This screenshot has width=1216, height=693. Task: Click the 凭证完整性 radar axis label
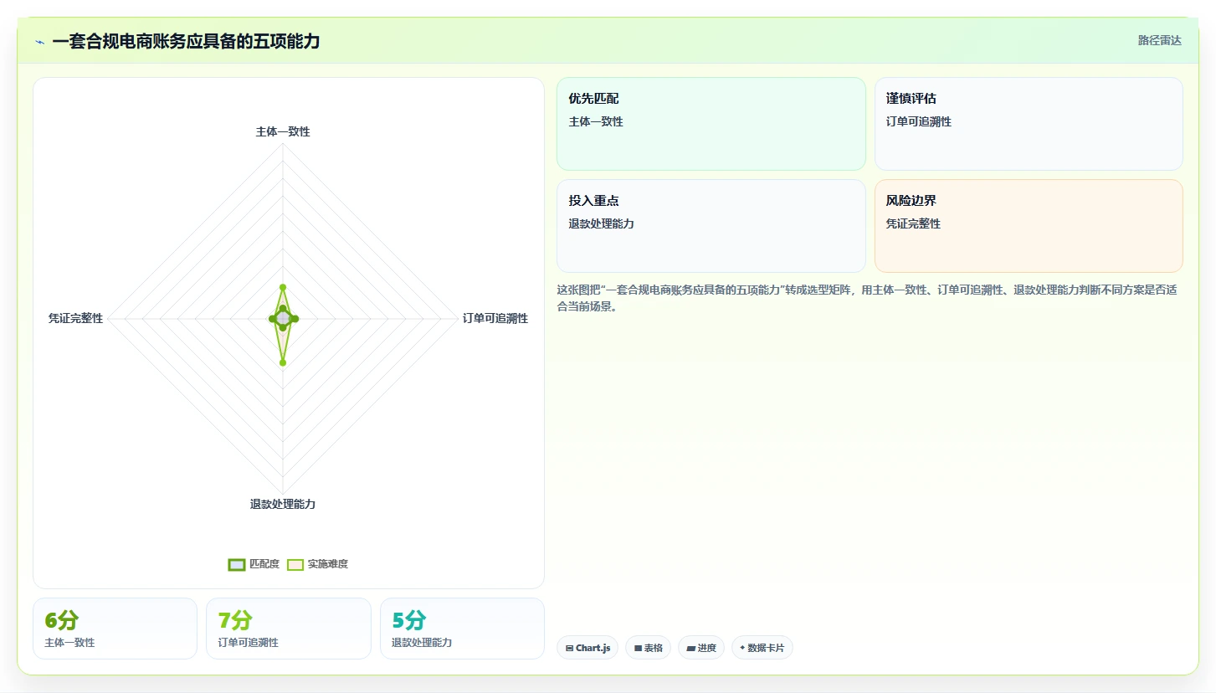pos(75,318)
